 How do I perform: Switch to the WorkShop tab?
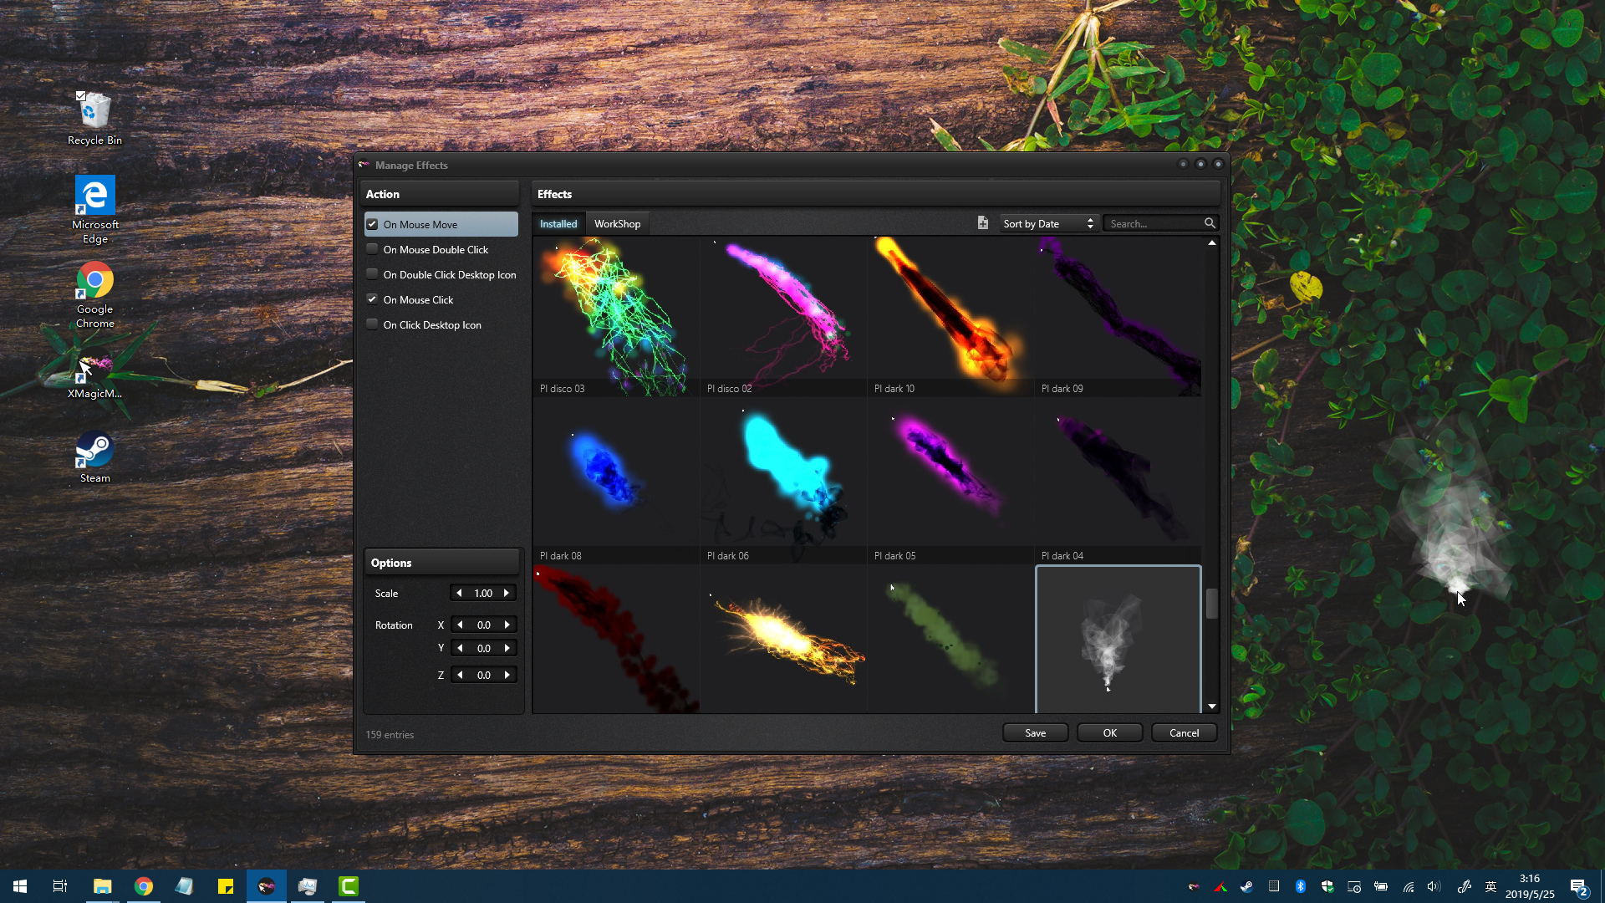click(x=618, y=222)
